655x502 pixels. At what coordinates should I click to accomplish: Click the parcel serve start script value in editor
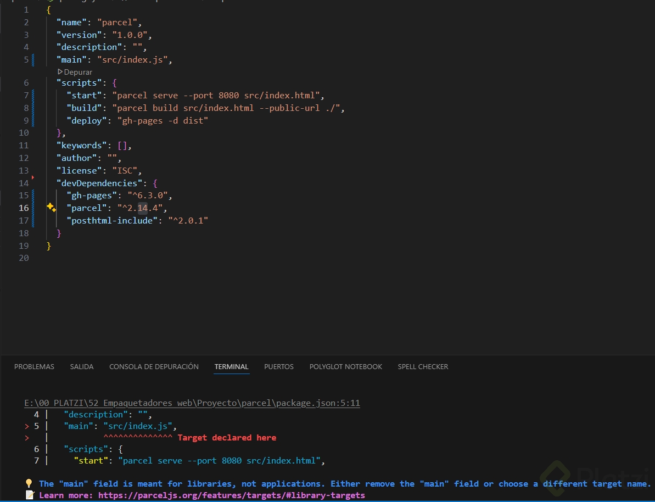tap(216, 96)
